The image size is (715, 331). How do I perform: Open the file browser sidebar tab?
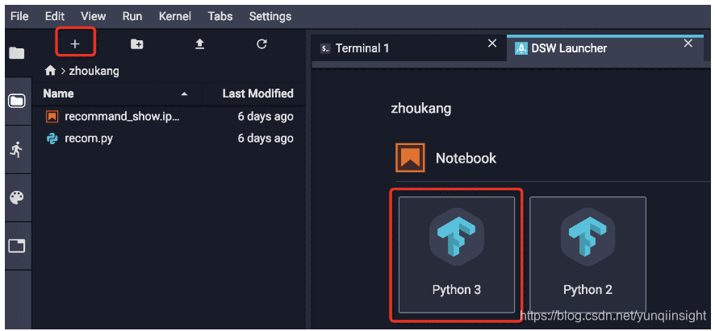coord(17,101)
